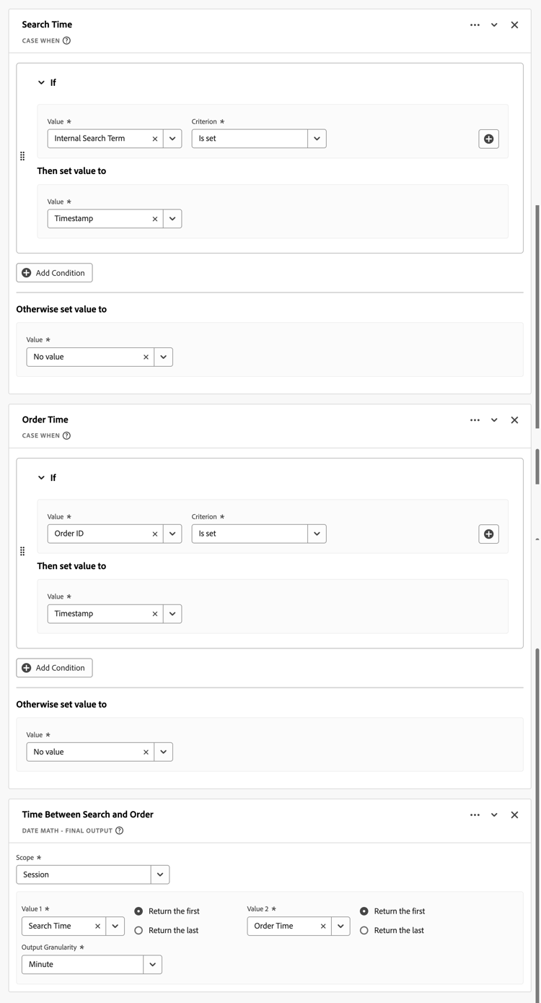The image size is (541, 1003).
Task: Click the Value 1 Search Time field
Action: point(58,926)
